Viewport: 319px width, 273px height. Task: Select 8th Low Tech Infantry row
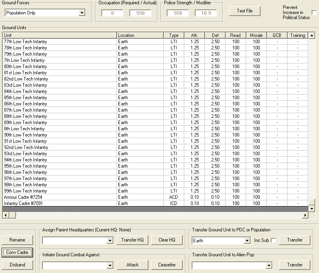[155, 129]
